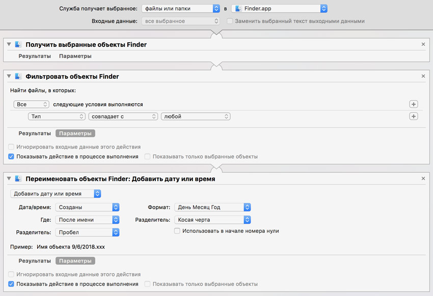Toggle "Заменить выбранный текст выходными данными" checkbox
Viewport: 433px width, 296px height.
(229, 21)
